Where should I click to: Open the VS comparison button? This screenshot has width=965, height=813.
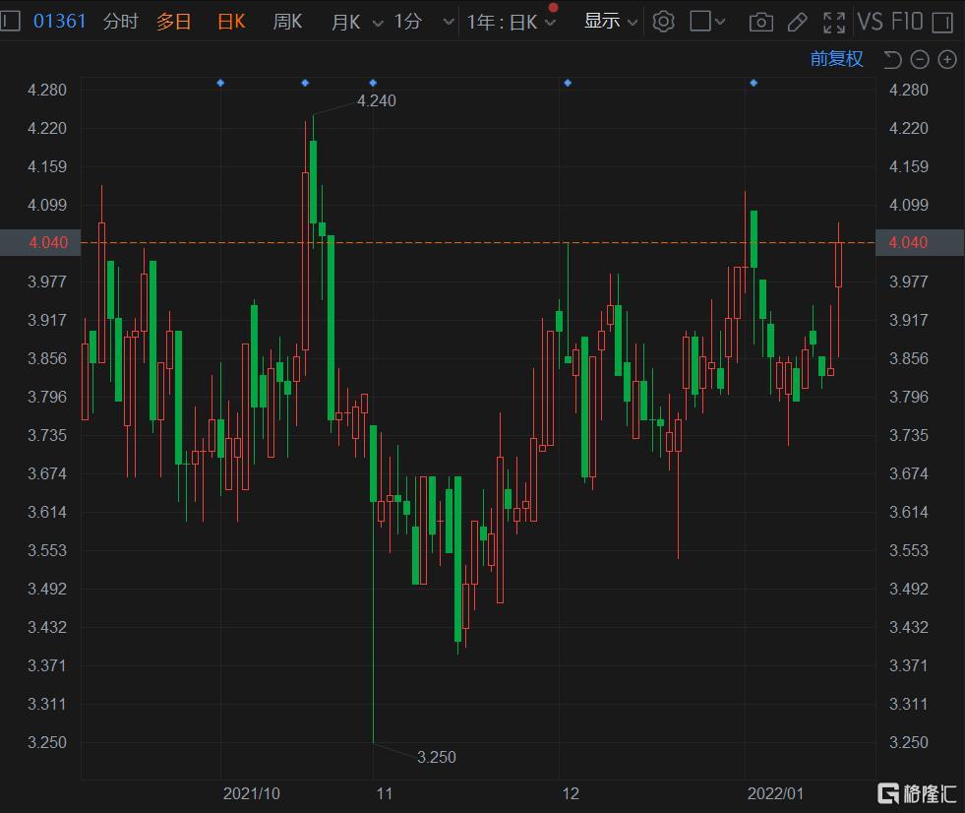(x=870, y=22)
